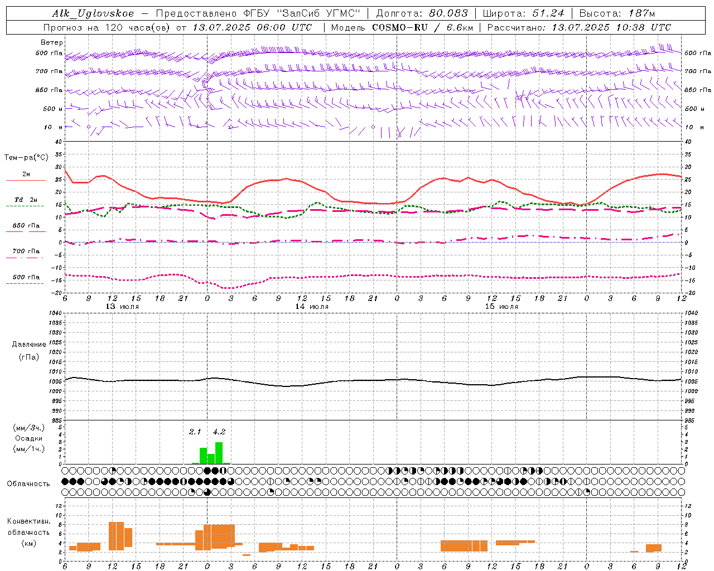Viewport: 714px width, 571px height.
Task: Click the 'Осадки' precipitation label
Action: [28, 438]
